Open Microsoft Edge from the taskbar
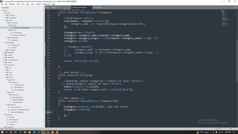Viewport: 238px width, 134px height. click(20, 132)
